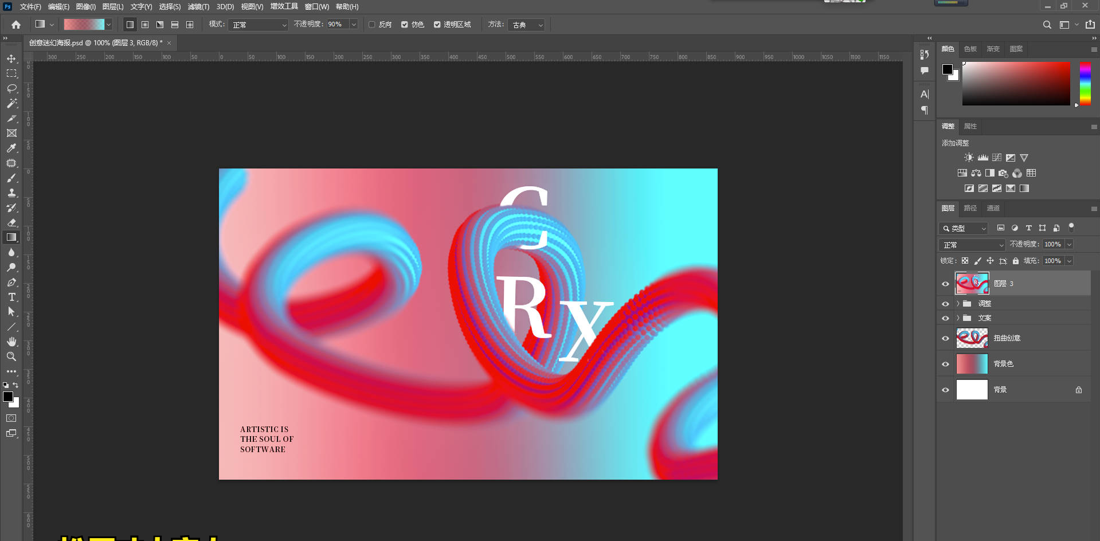Hide the 扭曲创意 layer
The width and height of the screenshot is (1100, 541).
coord(946,338)
